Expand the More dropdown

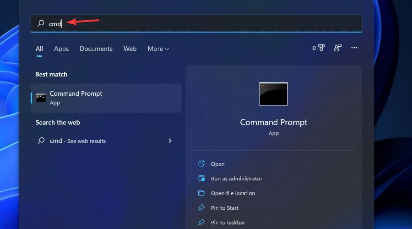coord(158,49)
